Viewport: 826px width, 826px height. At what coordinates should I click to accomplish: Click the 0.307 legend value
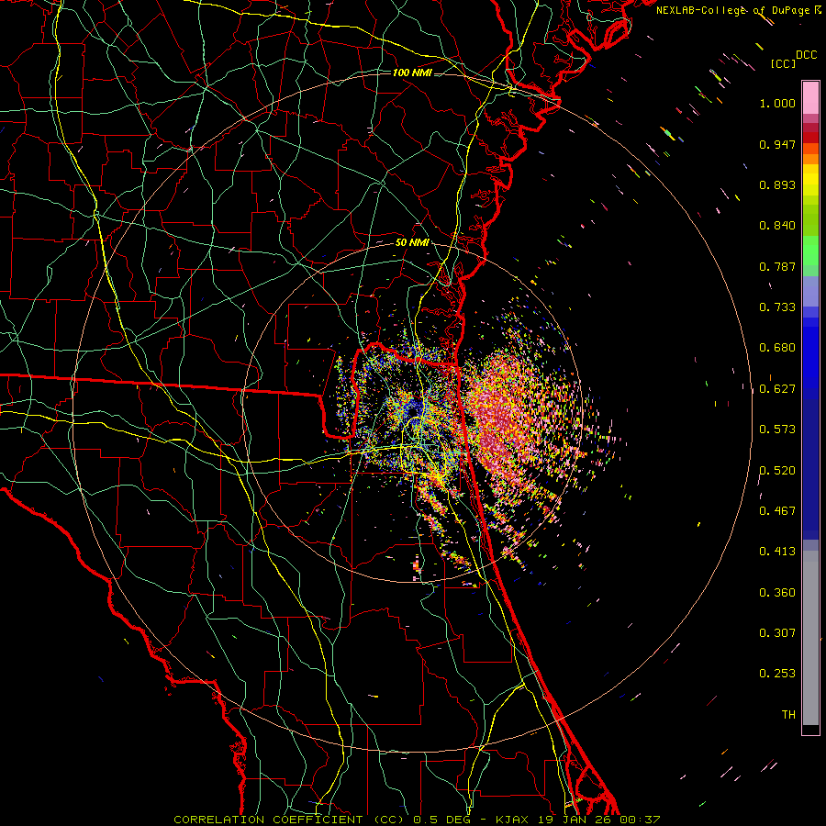pyautogui.click(x=777, y=633)
